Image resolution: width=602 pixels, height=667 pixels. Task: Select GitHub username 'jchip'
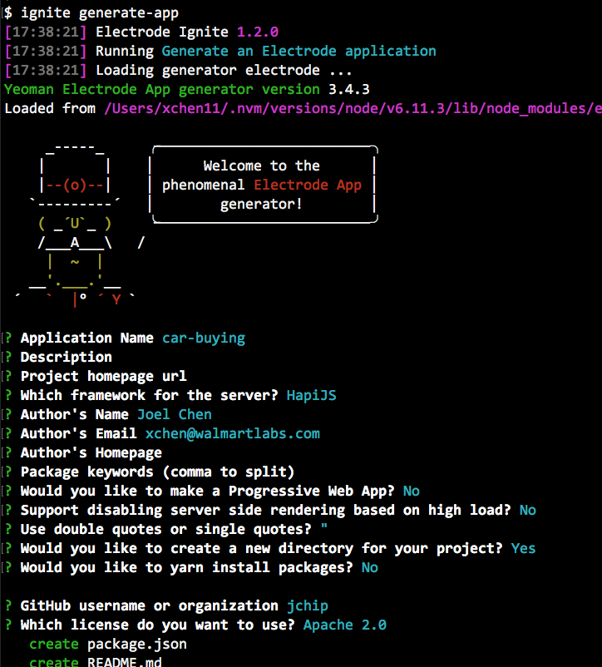click(308, 605)
